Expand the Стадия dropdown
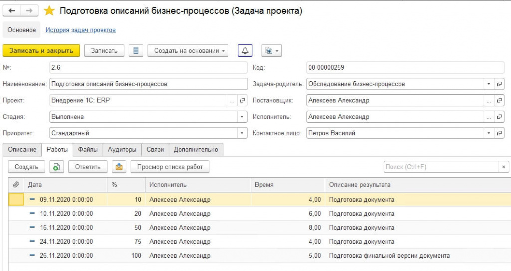The height and width of the screenshot is (271, 511). coord(242,117)
